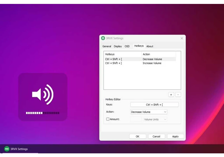Click the Cancel button
The height and width of the screenshot is (157, 224).
[x=157, y=137]
